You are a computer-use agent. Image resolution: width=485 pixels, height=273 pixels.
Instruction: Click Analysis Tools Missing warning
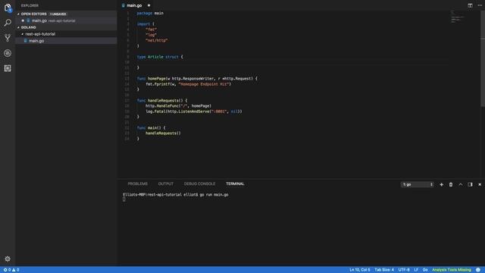(x=452, y=270)
